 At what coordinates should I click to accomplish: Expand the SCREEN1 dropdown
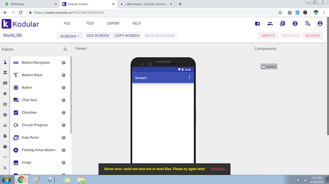tap(70, 36)
